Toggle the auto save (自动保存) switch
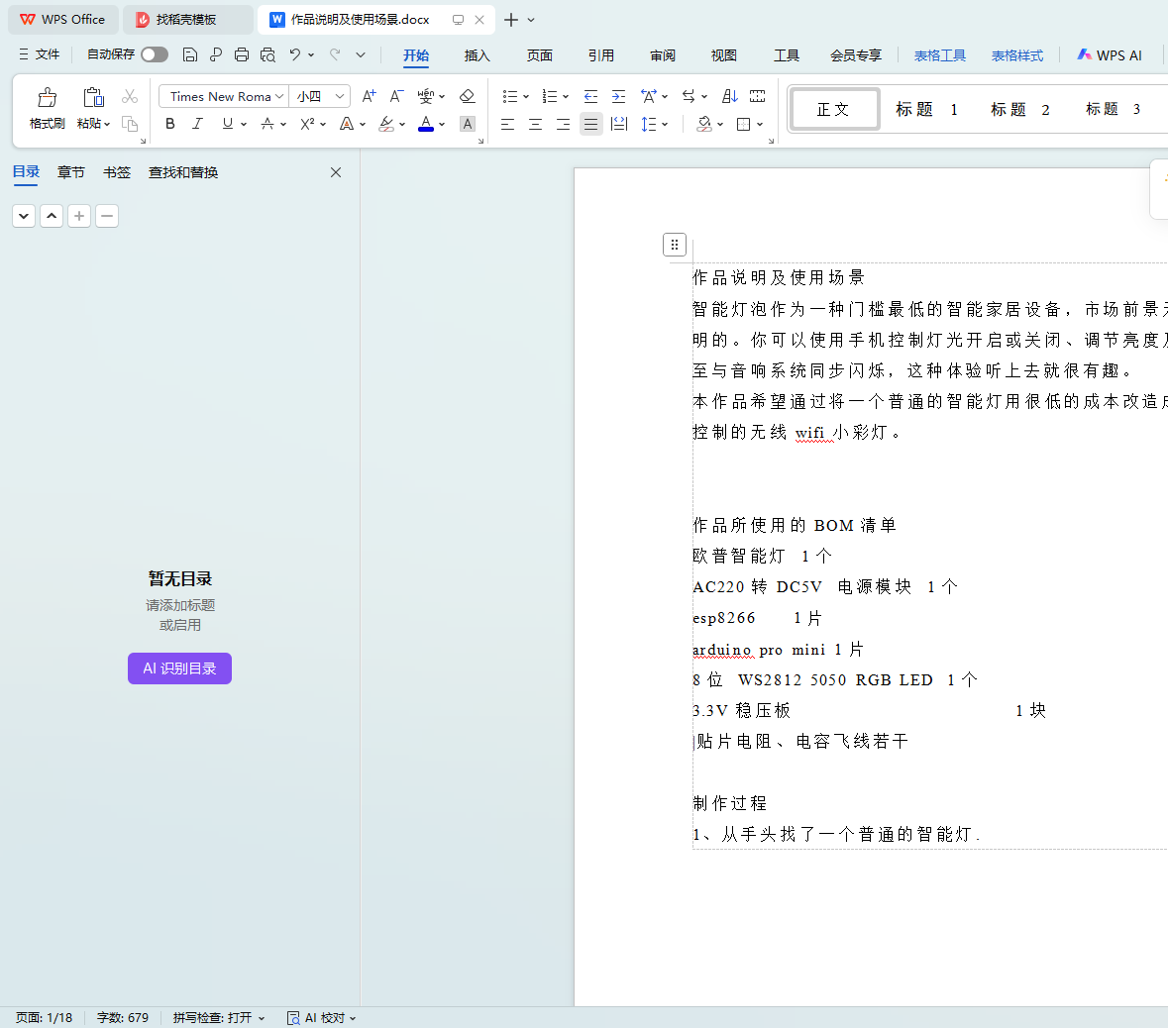 tap(154, 54)
